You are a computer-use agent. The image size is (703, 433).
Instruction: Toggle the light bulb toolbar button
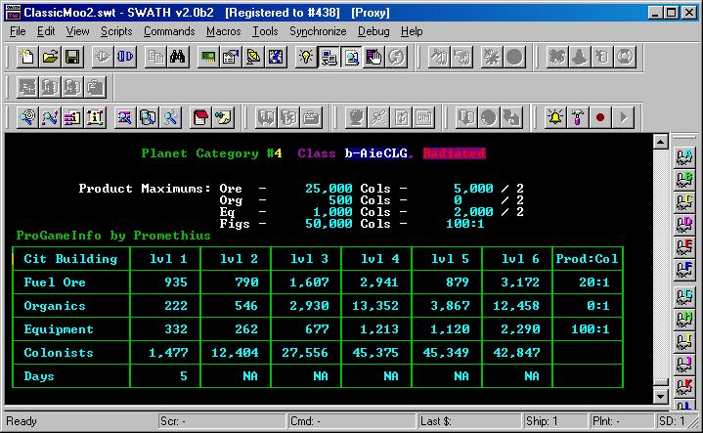point(305,58)
